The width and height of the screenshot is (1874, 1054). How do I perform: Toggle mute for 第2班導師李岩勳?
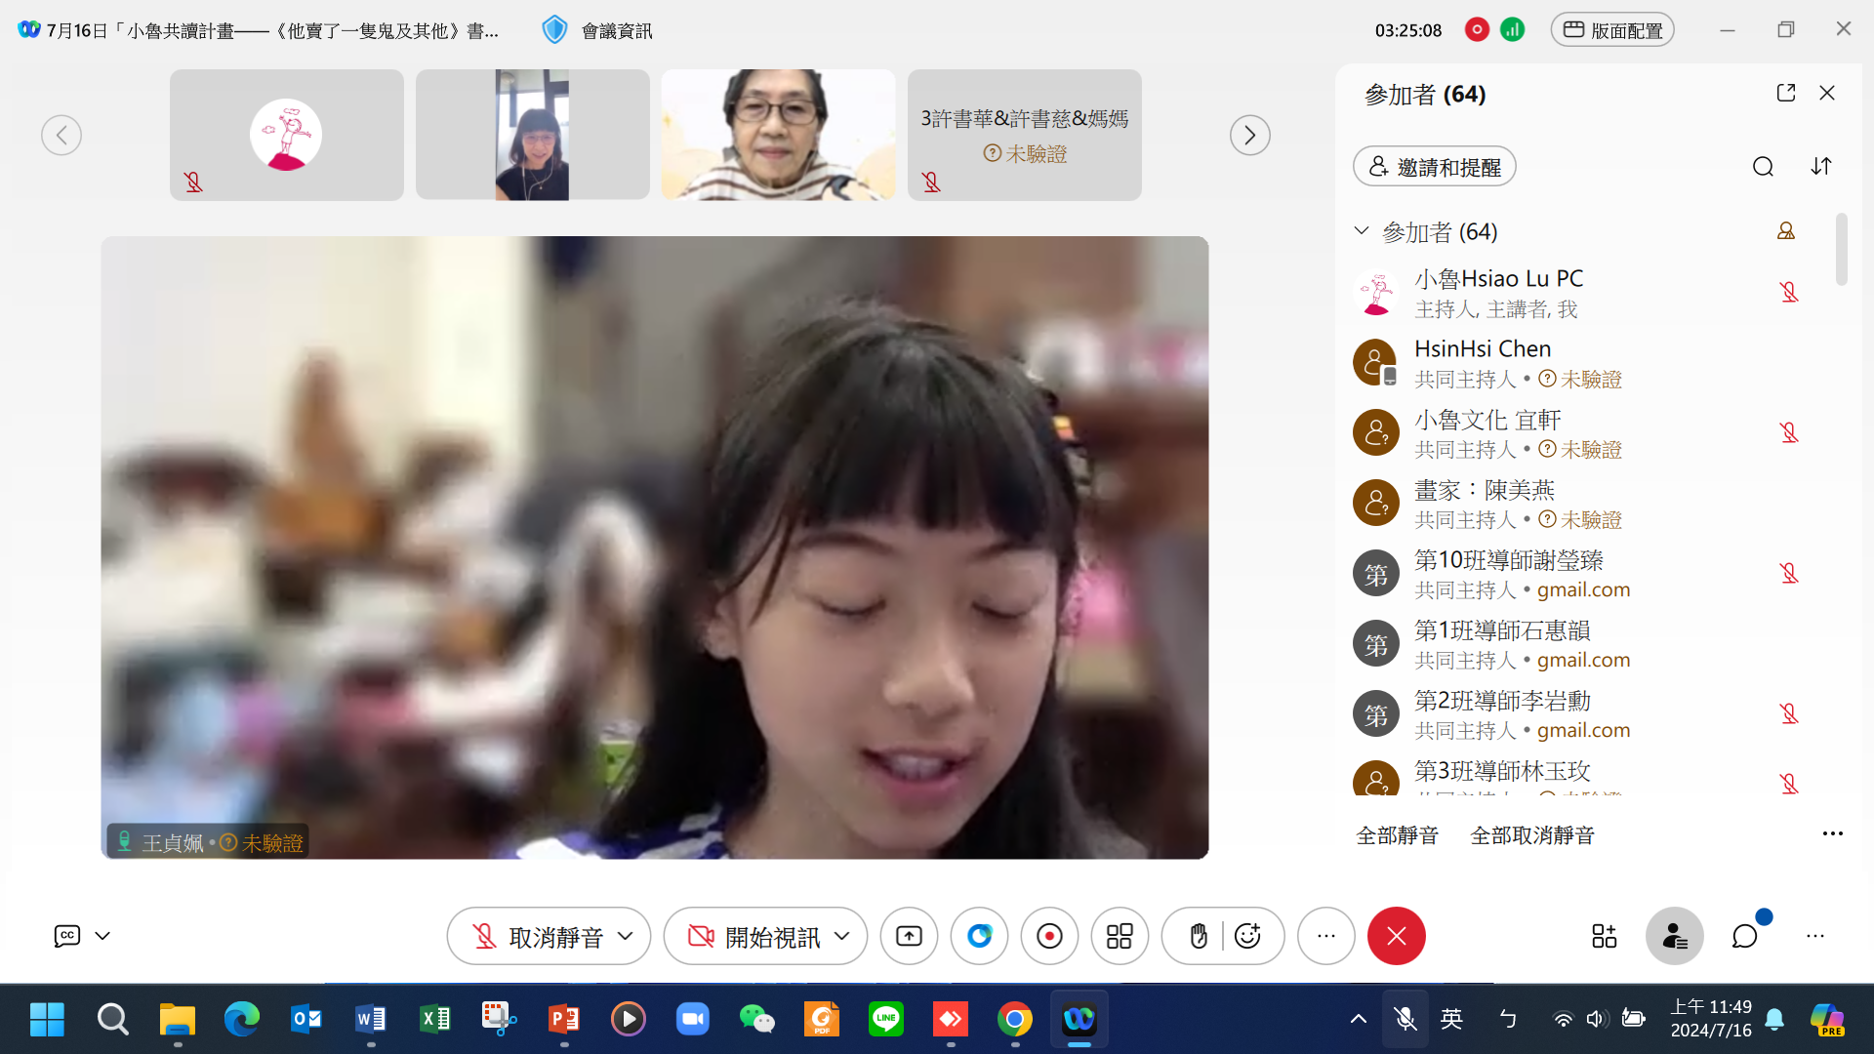coord(1789,713)
